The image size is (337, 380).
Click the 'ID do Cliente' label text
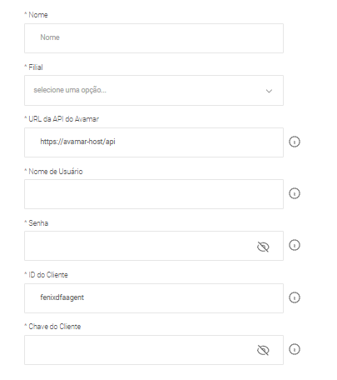point(48,275)
